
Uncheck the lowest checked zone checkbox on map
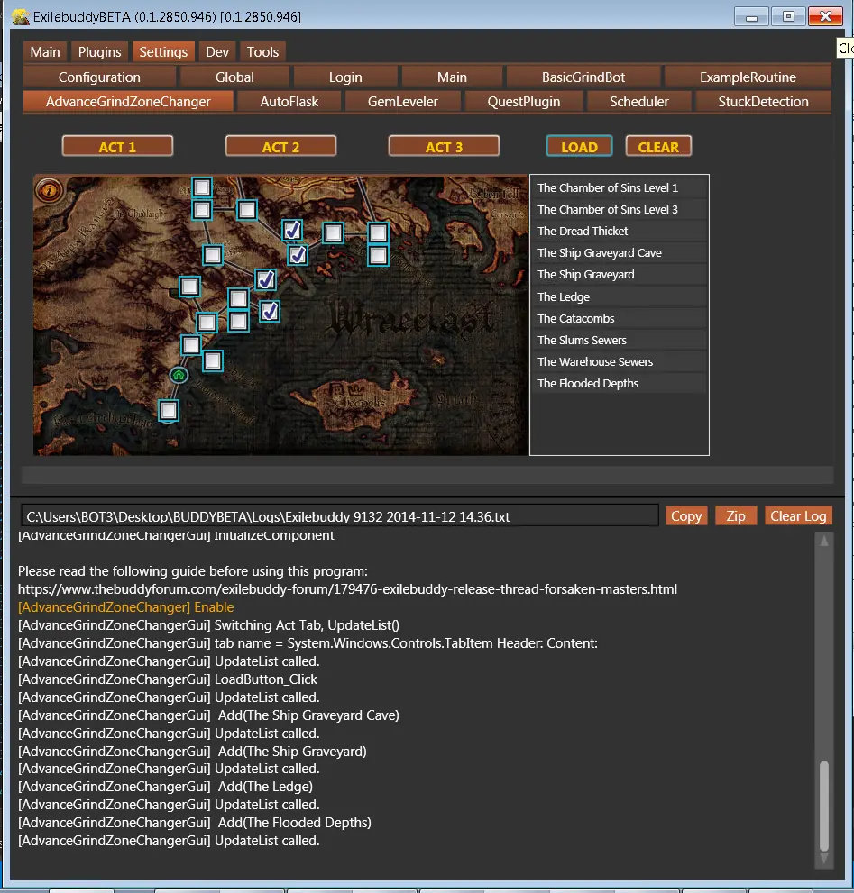tap(270, 312)
